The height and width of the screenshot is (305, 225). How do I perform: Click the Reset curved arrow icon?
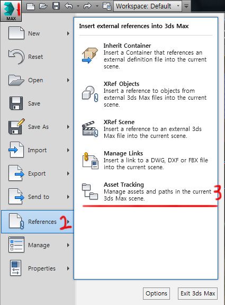click(16, 57)
